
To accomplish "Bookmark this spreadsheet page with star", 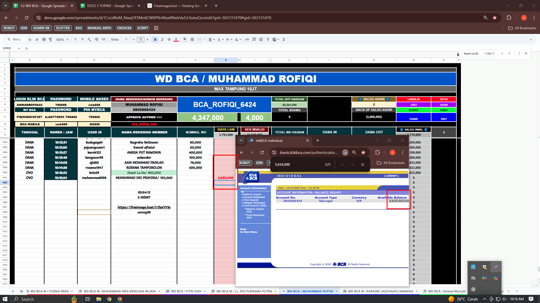I will tap(495, 18).
